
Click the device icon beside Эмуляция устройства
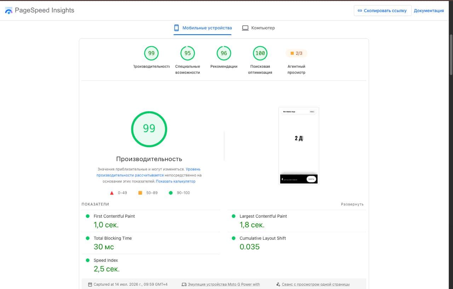pos(184,284)
